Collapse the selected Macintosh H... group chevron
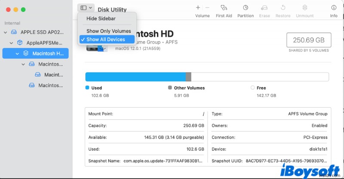344x179 pixels. 17,54
